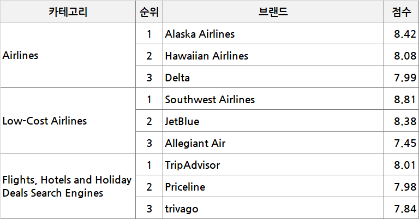Viewport: 419px width, 219px height.
Task: Select the 7.84 score cell
Action: tap(405, 209)
